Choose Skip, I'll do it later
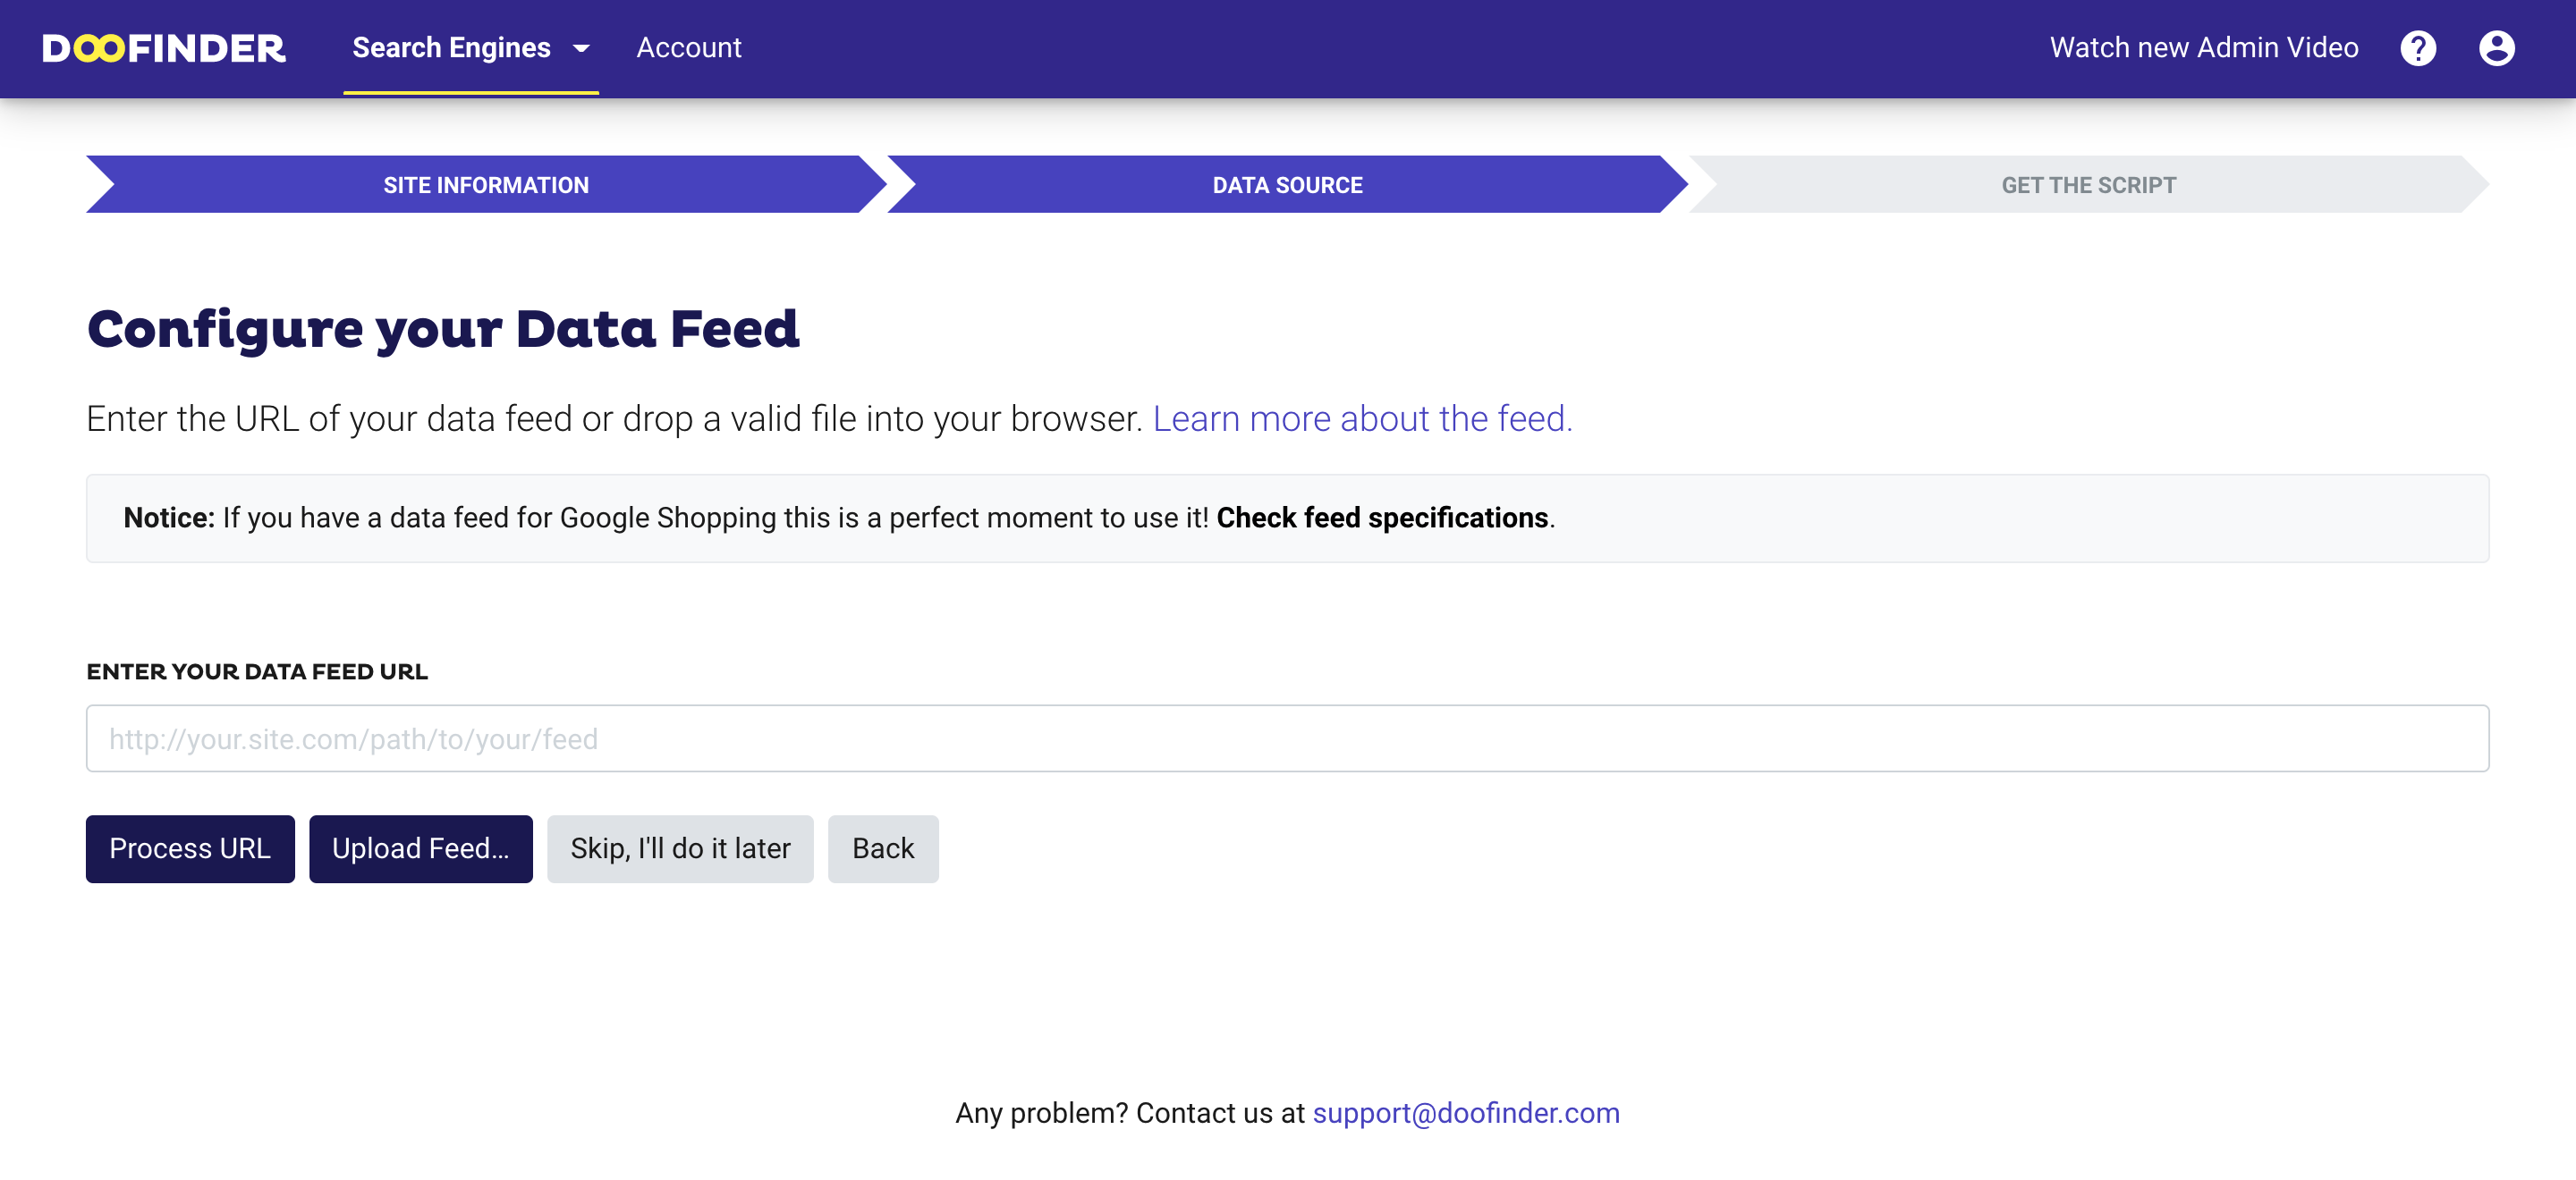 [x=680, y=848]
